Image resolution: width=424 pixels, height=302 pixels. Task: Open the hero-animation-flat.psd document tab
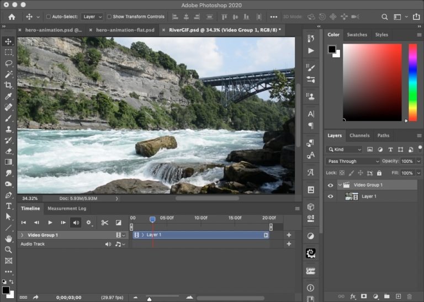click(125, 30)
